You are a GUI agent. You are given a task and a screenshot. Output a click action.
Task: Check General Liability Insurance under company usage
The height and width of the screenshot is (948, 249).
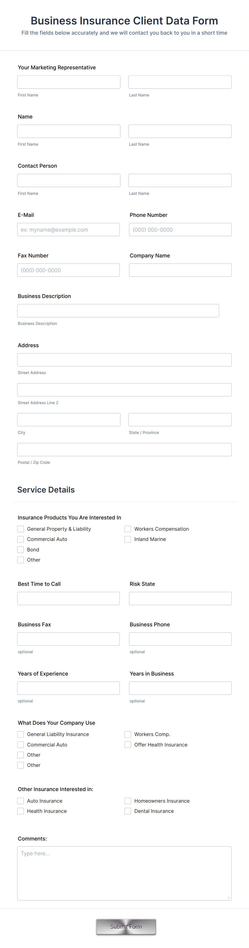(x=21, y=734)
